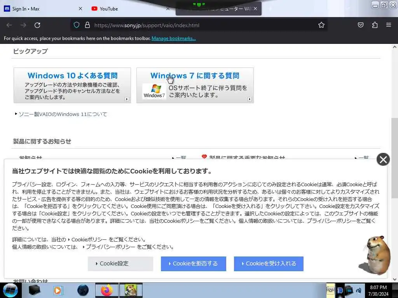This screenshot has width=398, height=298.
Task: Click the network monitor tray icon
Action: [349, 290]
